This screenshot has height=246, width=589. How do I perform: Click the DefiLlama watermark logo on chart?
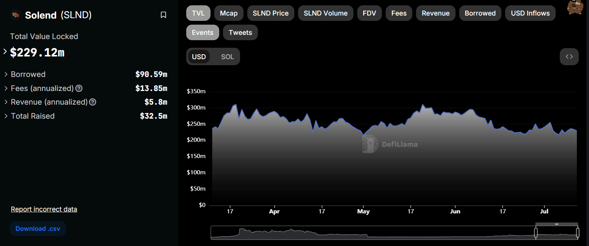[x=390, y=144]
